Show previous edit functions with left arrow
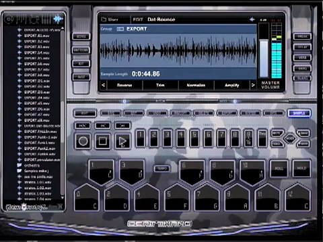The width and height of the screenshot is (323, 242). (103, 85)
